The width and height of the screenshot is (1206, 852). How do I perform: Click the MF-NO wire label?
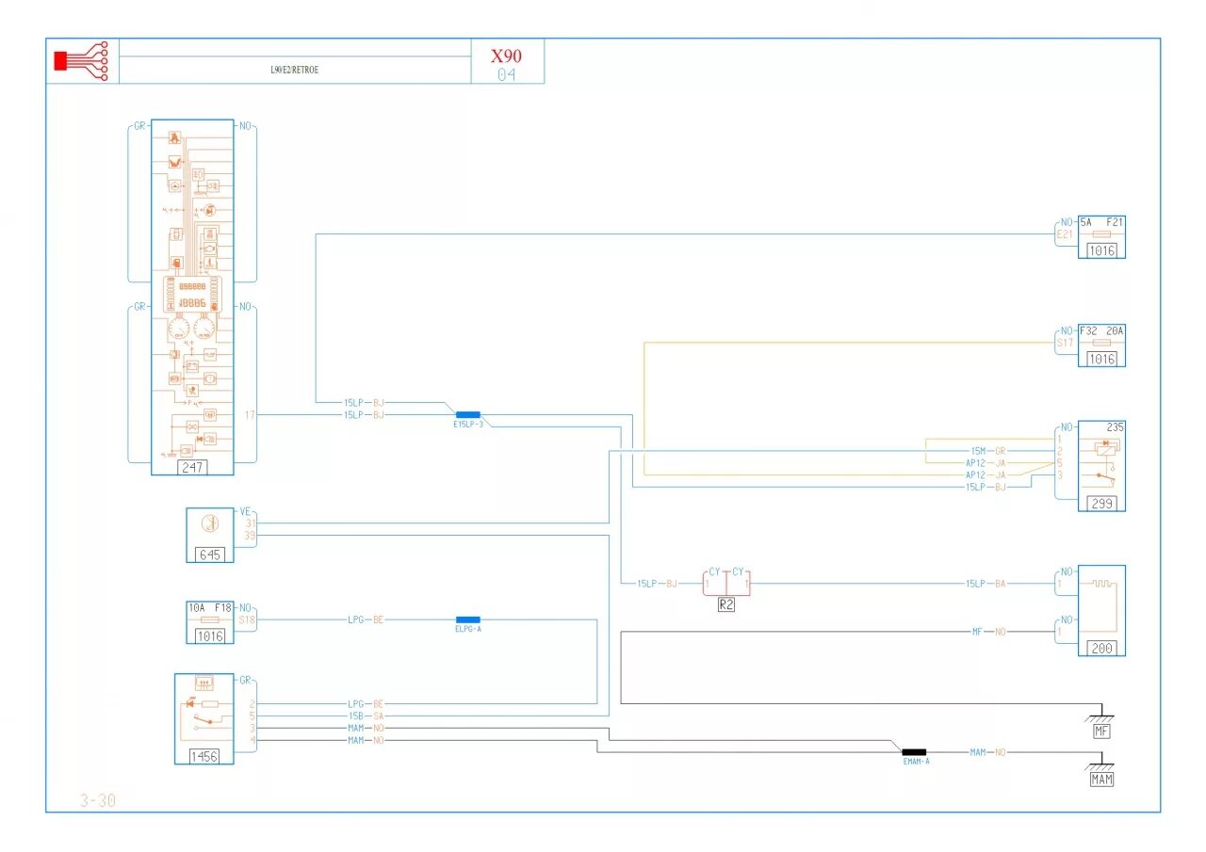[988, 632]
